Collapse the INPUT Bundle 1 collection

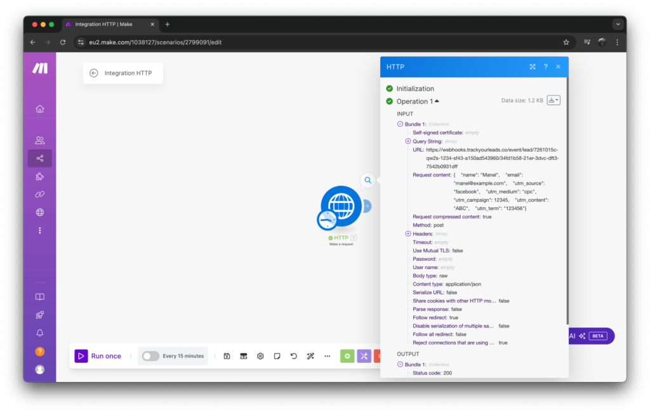tap(400, 124)
